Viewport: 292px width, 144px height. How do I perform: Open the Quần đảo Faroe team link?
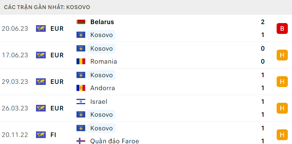pyautogui.click(x=115, y=141)
